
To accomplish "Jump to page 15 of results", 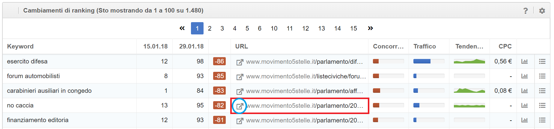I will coord(353,28).
